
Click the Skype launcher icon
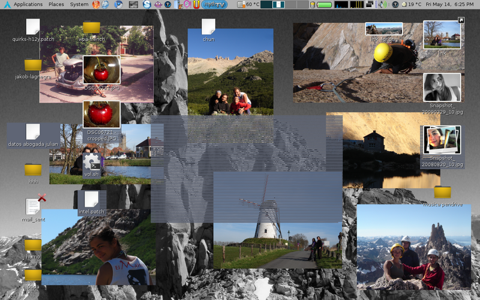coord(146,4)
